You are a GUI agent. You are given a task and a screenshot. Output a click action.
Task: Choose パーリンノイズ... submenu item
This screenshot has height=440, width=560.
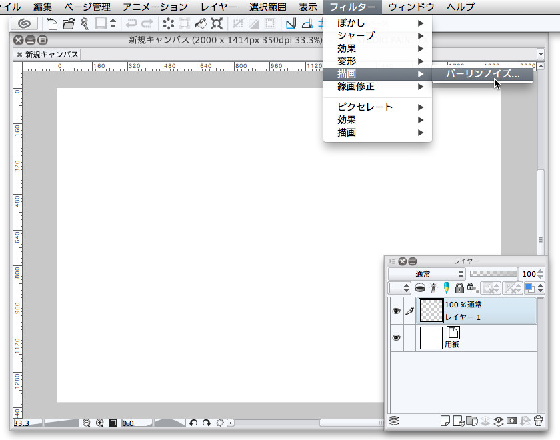(x=483, y=74)
